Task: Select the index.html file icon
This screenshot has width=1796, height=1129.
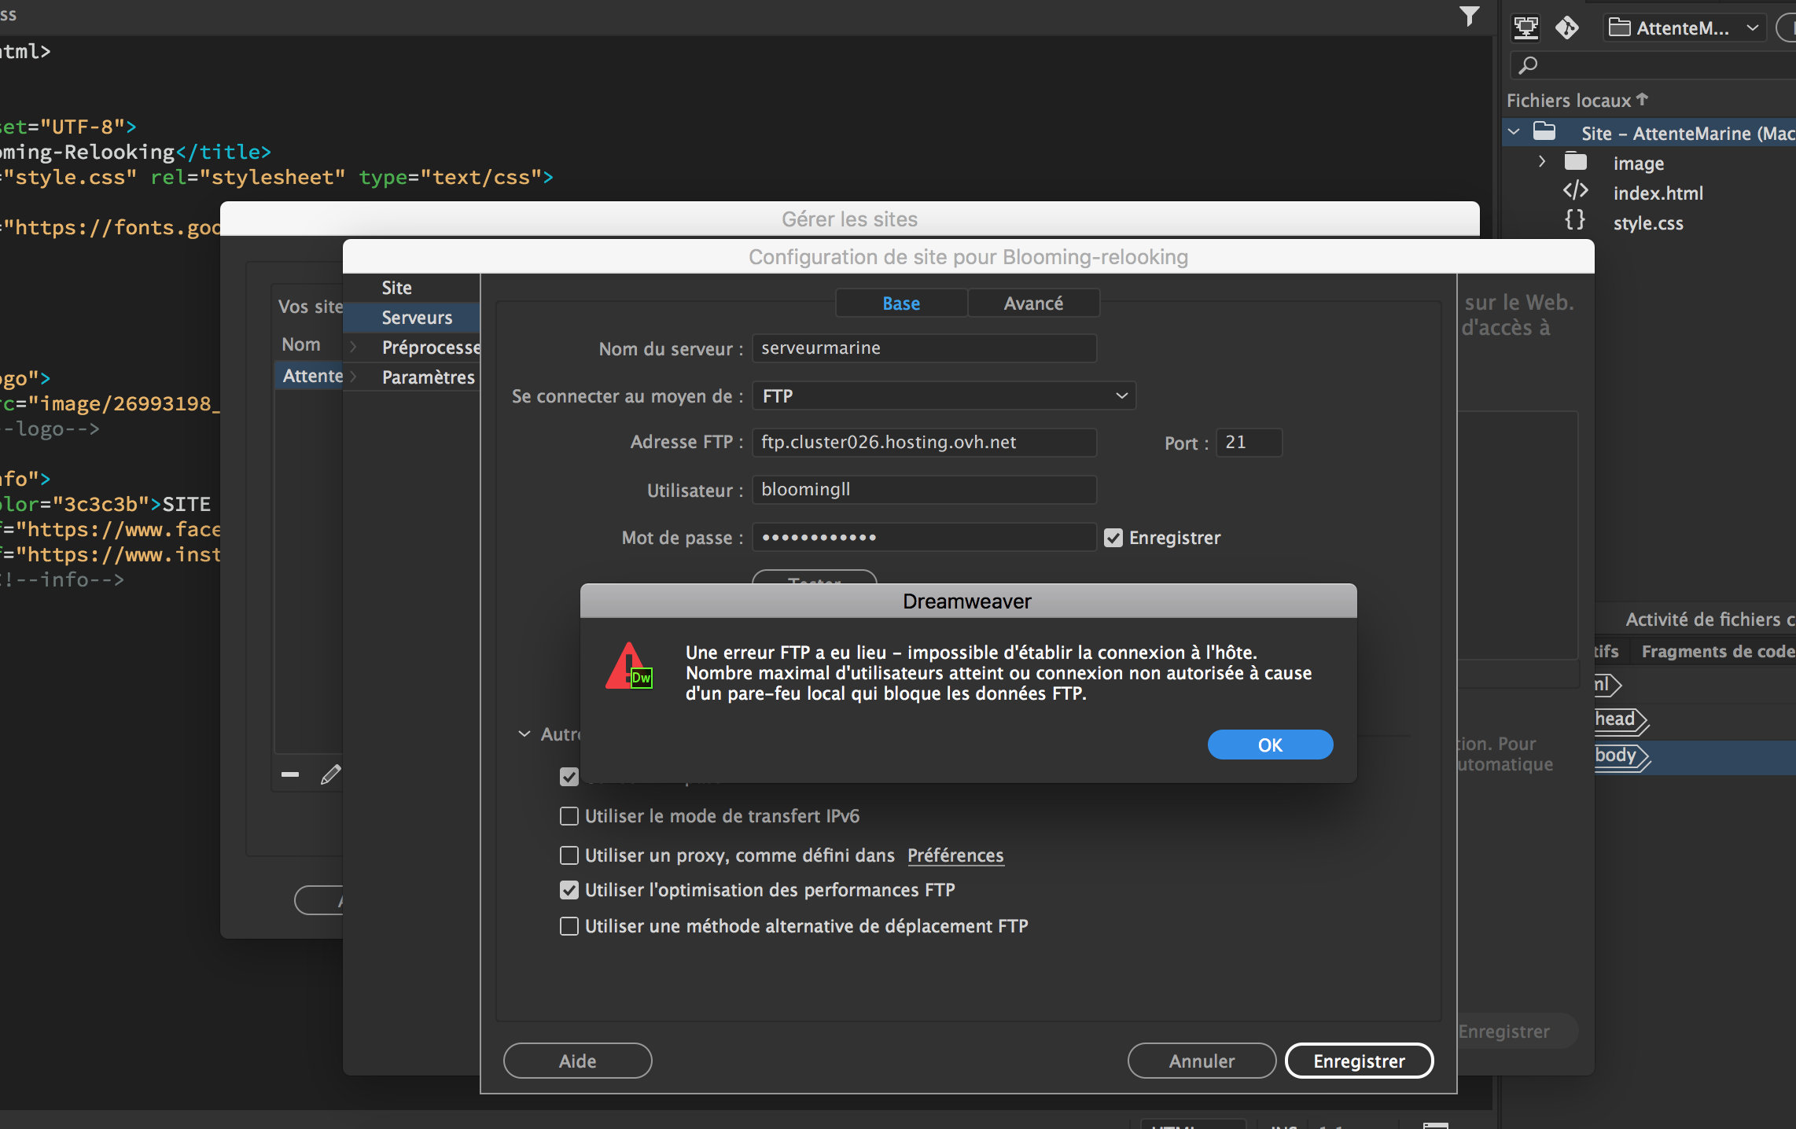Action: 1575,192
